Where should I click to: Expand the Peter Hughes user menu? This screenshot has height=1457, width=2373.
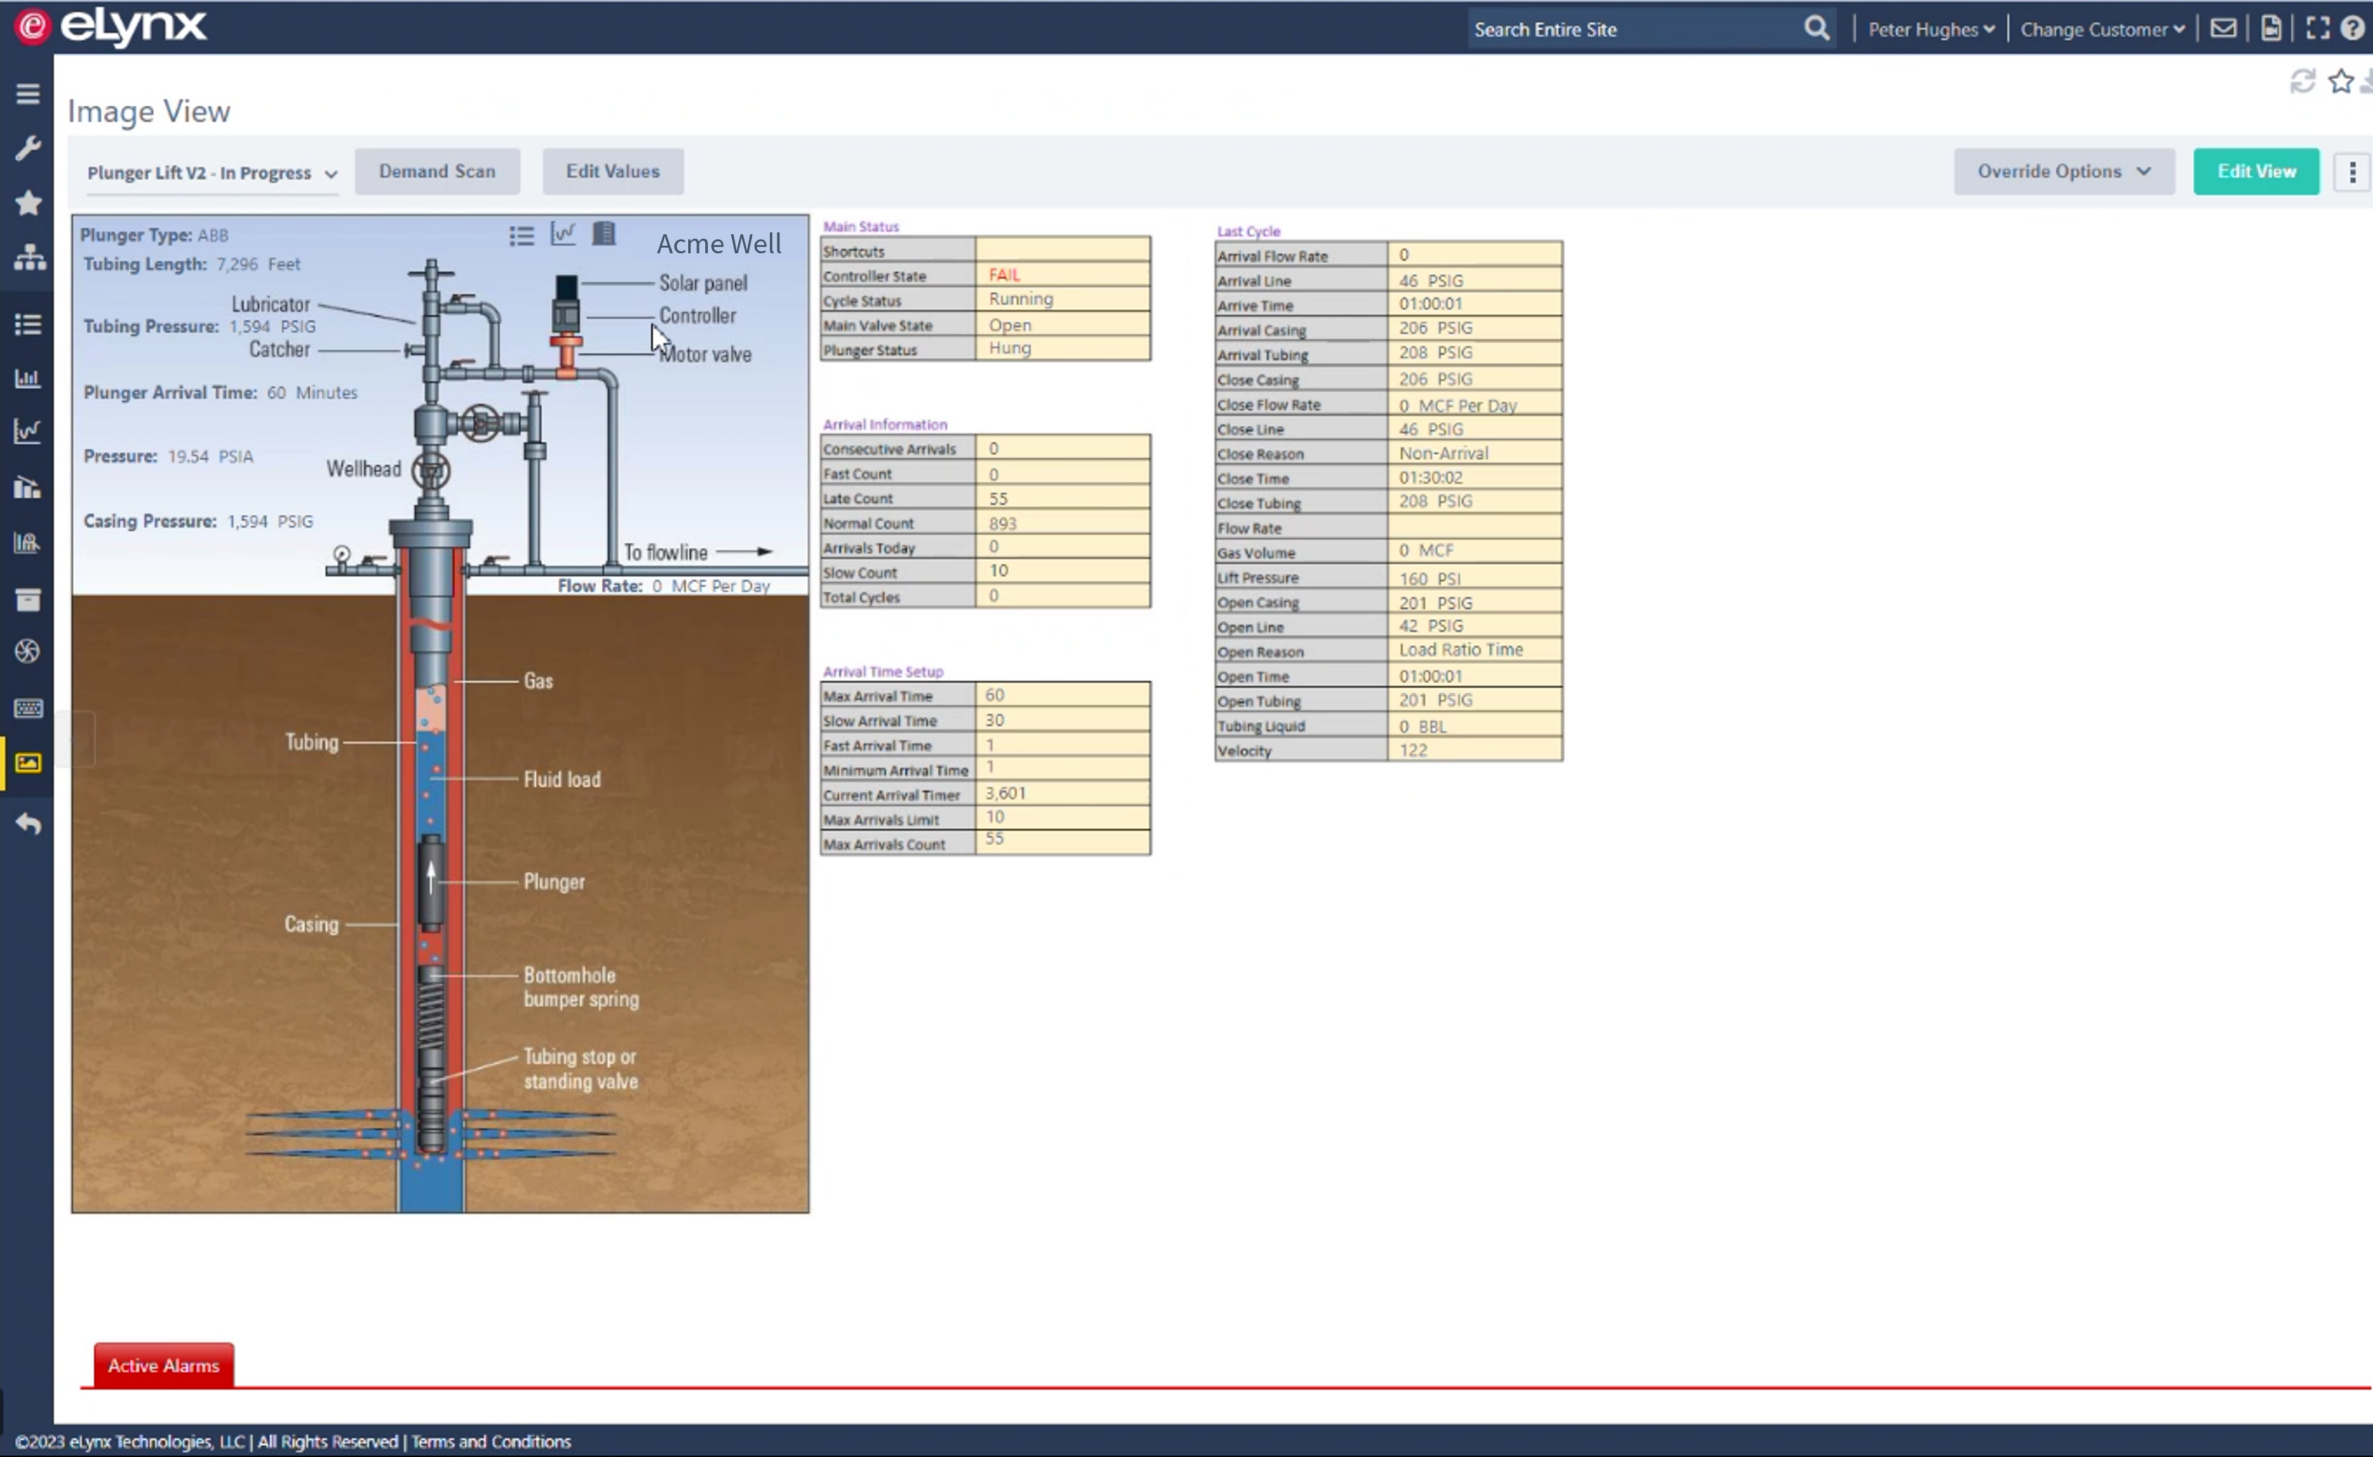1930,30
